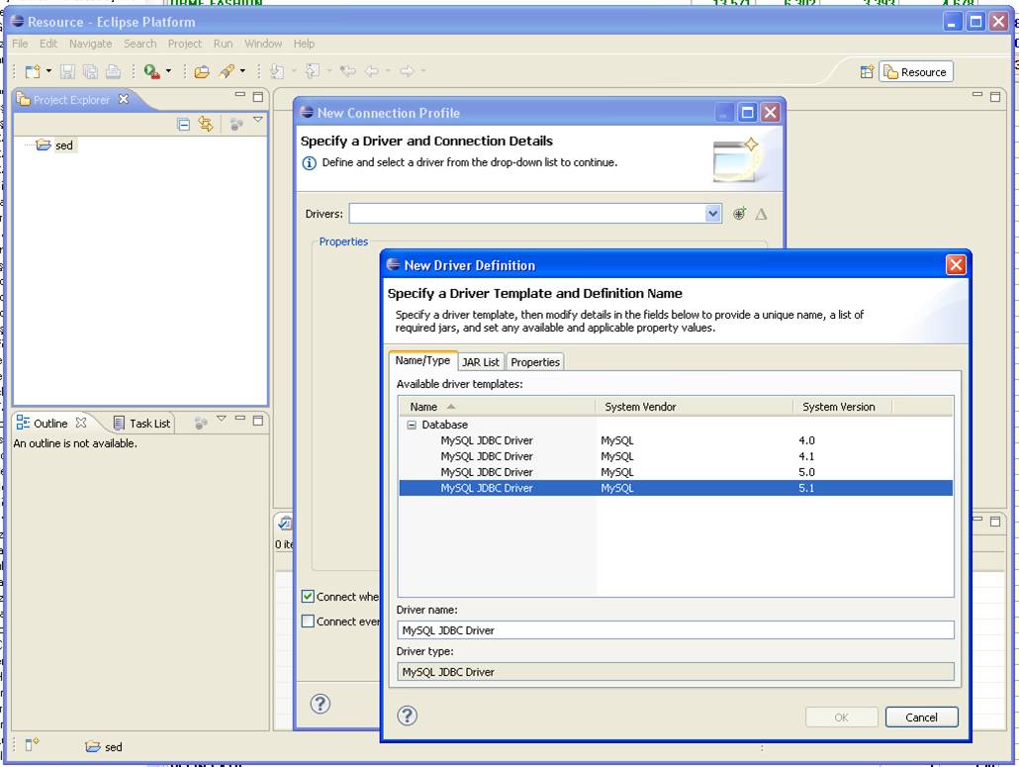The image size is (1019, 767).
Task: Switch to the Name/Type tab
Action: tap(422, 361)
